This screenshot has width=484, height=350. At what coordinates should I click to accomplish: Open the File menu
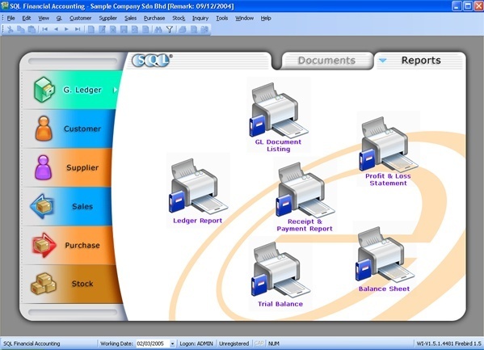point(11,19)
